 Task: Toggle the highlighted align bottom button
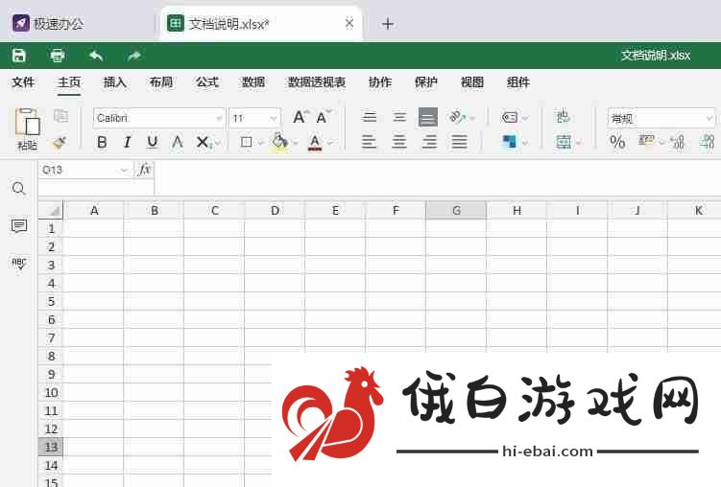(x=428, y=118)
